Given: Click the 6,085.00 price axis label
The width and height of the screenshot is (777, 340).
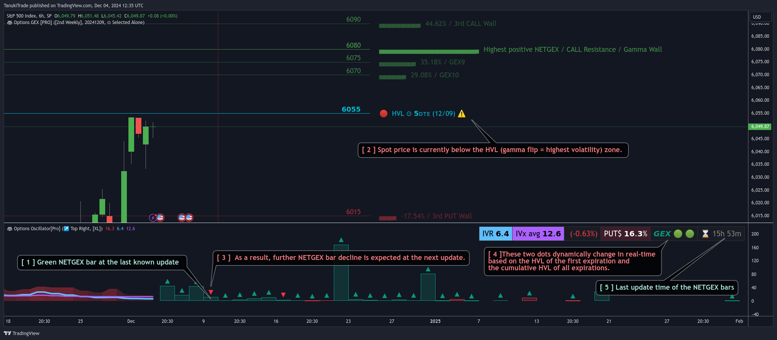Looking at the screenshot, I should pyautogui.click(x=760, y=36).
